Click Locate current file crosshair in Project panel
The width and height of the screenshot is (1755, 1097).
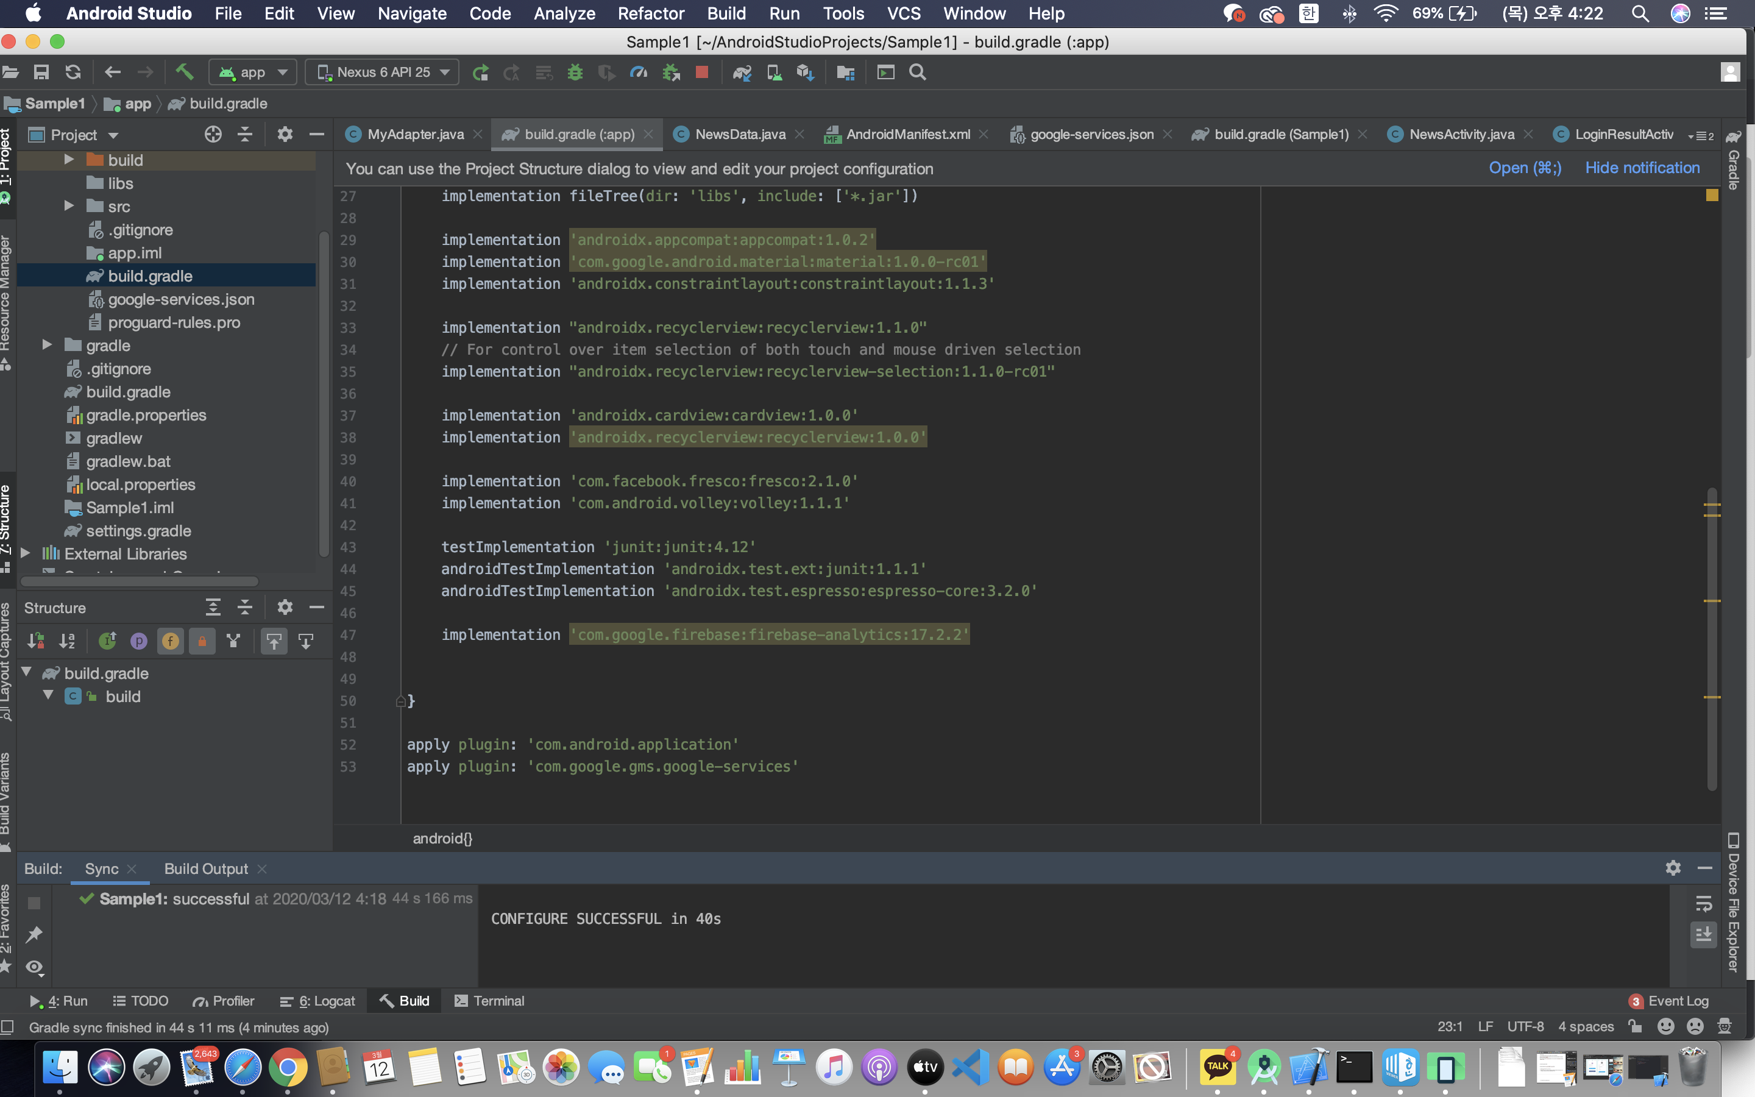pos(213,134)
